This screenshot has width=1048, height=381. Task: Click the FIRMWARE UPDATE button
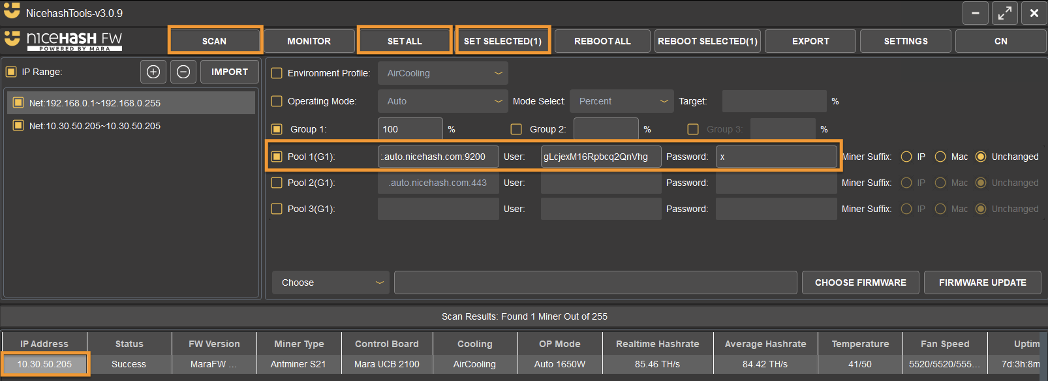pyautogui.click(x=982, y=282)
